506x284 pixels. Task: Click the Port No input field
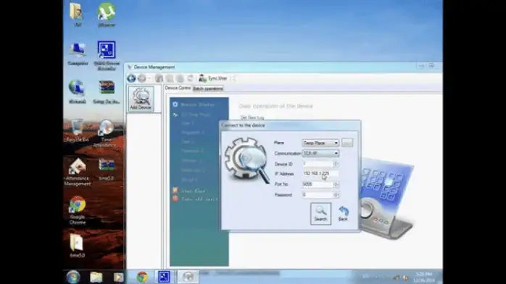coord(318,185)
